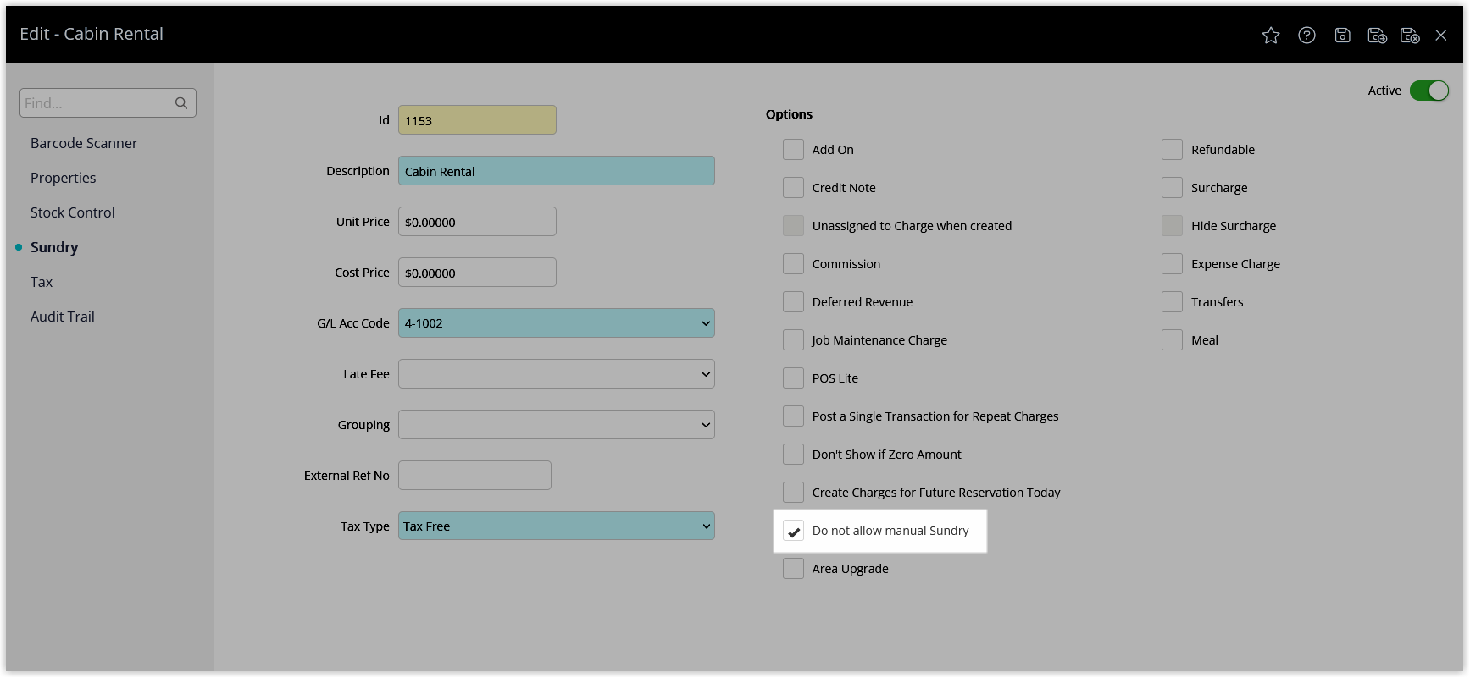Click the External Ref No field
Viewport: 1470px width, 678px height.
(474, 476)
